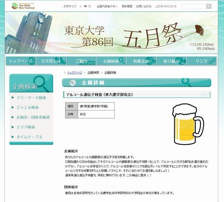The height and width of the screenshot is (202, 224).
Task: Click chain link icon in リンク tab
Action: click(212, 62)
